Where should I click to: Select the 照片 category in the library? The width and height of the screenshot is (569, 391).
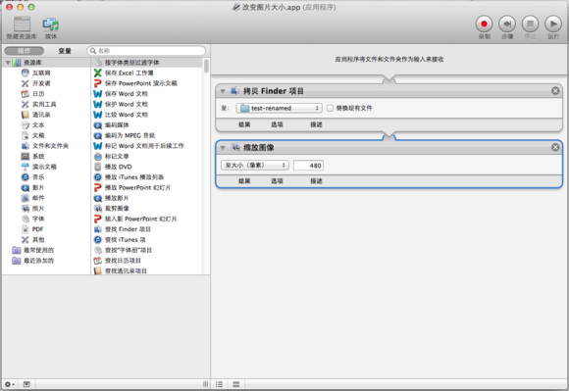coord(38,209)
